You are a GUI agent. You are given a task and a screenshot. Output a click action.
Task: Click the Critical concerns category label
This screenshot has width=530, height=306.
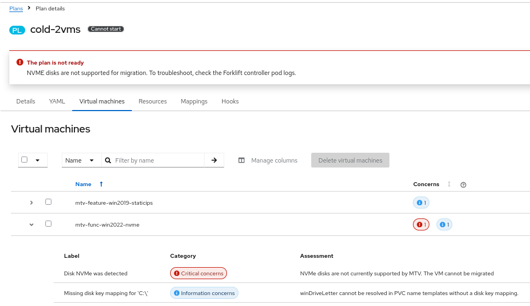click(x=198, y=273)
